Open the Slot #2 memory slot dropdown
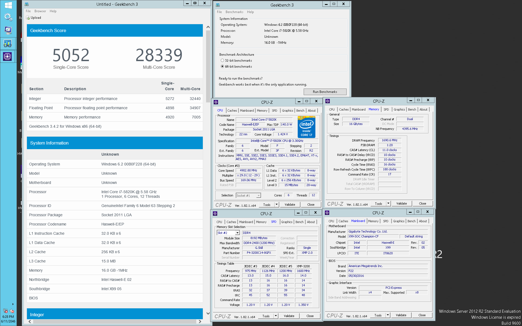 pyautogui.click(x=237, y=233)
